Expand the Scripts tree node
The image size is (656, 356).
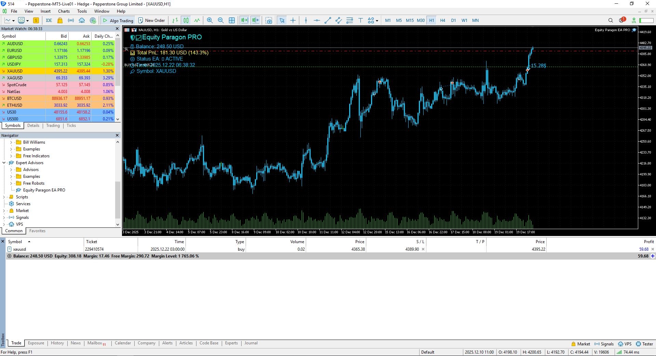click(x=4, y=197)
